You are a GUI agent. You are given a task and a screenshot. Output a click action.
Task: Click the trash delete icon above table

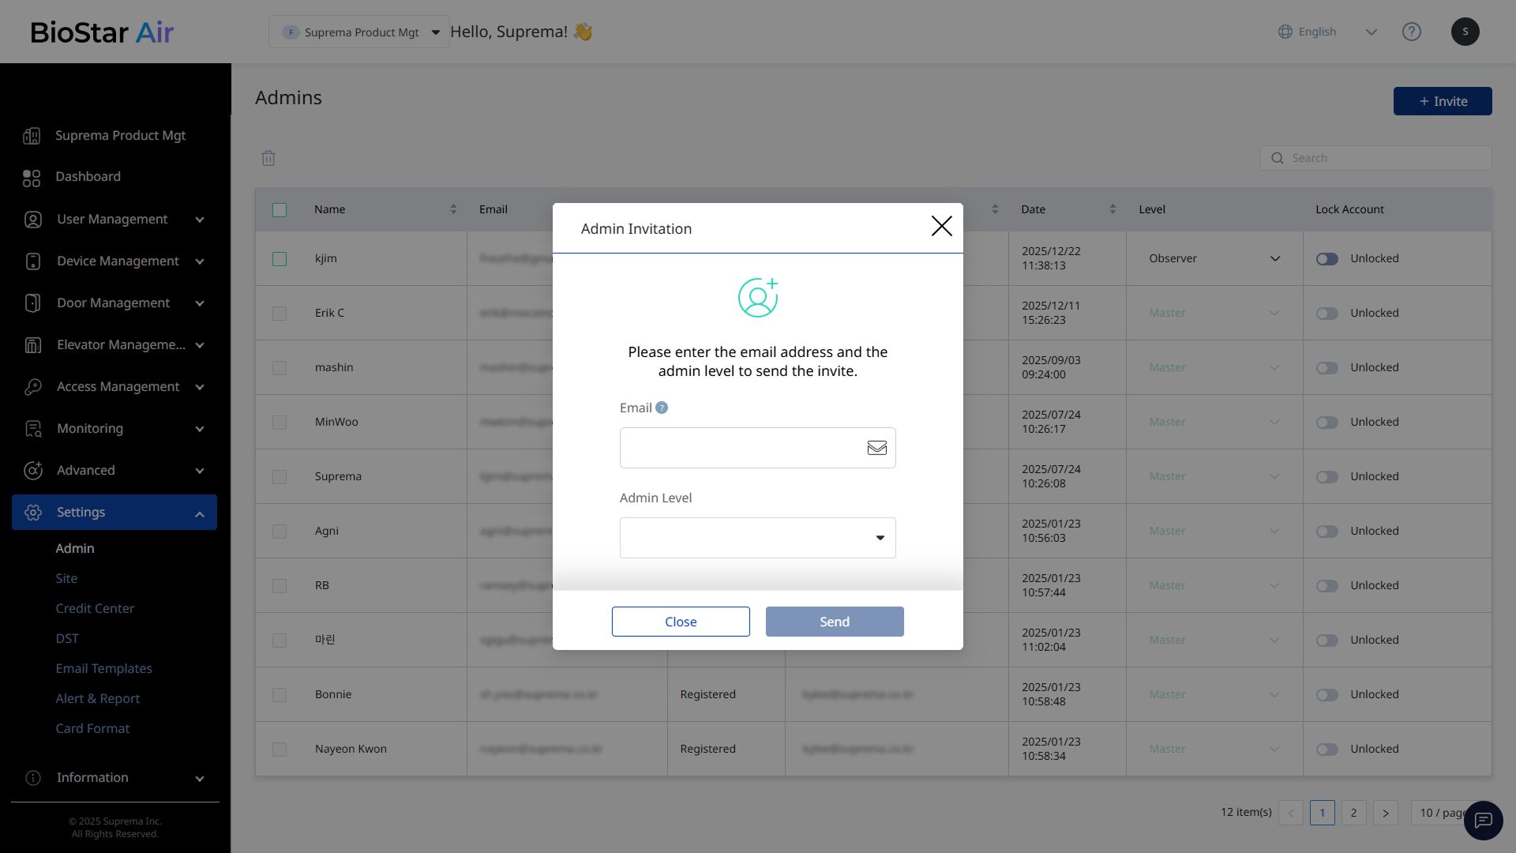[x=268, y=158]
